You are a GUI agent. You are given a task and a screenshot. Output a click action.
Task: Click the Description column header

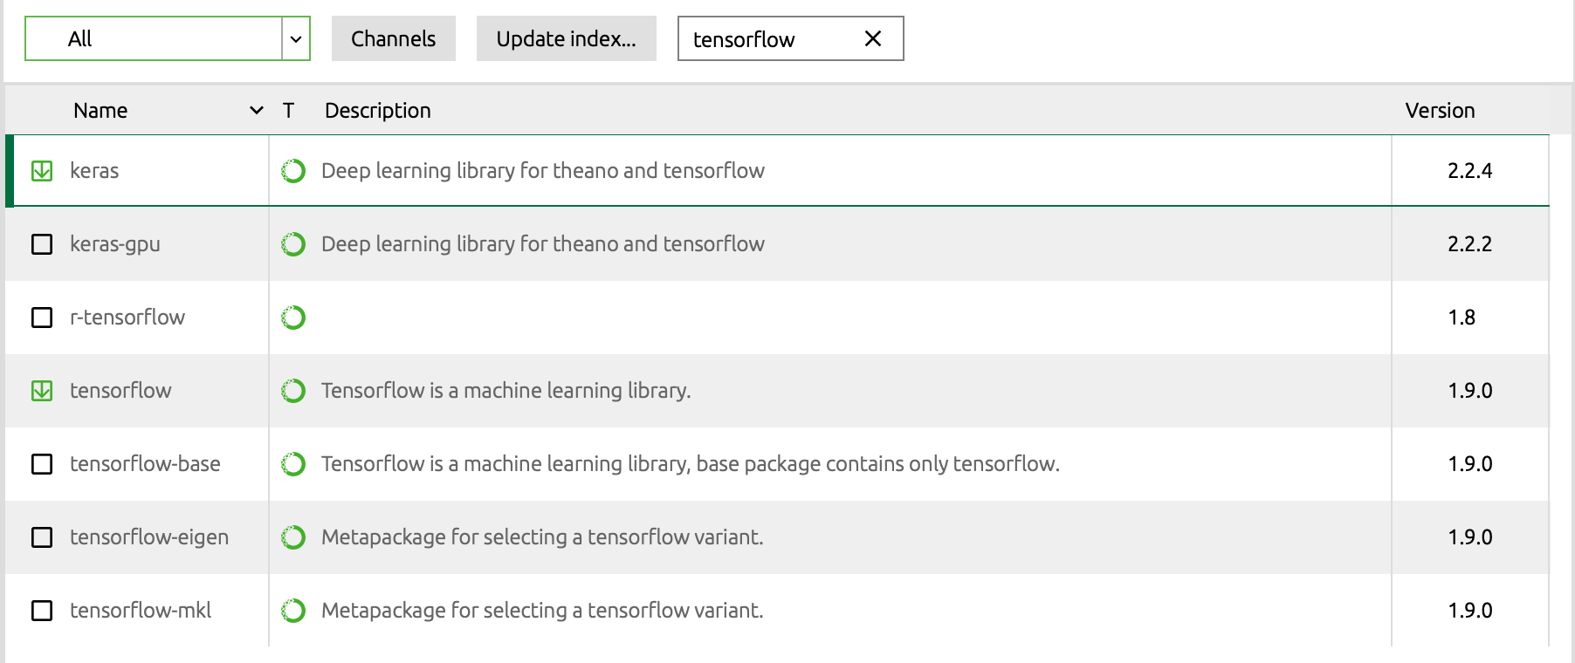[x=377, y=111]
